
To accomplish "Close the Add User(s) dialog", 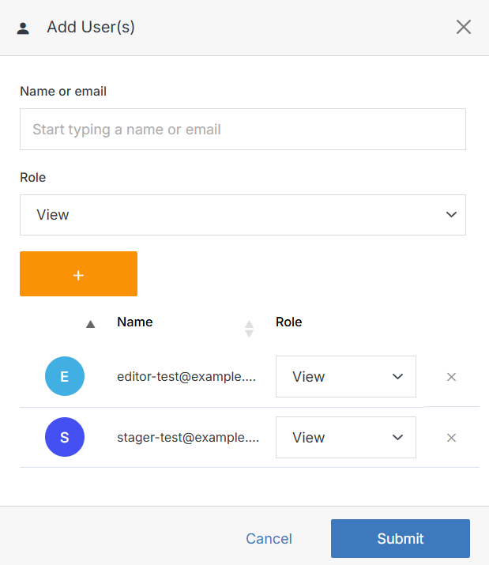I will [464, 27].
